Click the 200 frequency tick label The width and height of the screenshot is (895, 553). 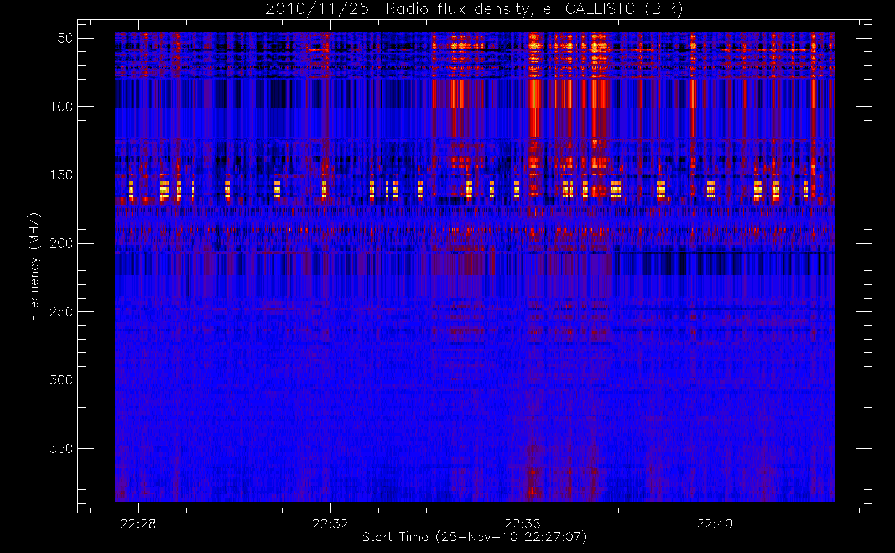point(61,243)
